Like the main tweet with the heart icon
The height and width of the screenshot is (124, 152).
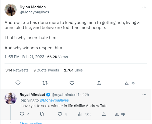coord(72,83)
